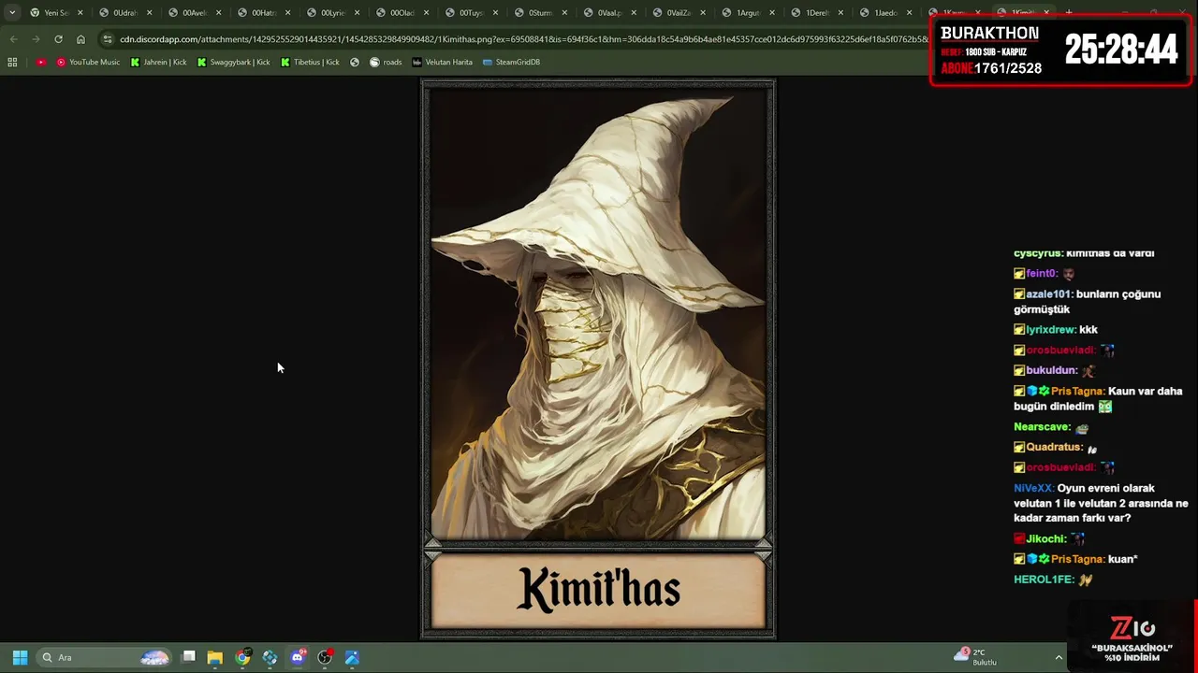Open the YouTube bookmark icon
Image resolution: width=1198 pixels, height=673 pixels.
(x=41, y=62)
